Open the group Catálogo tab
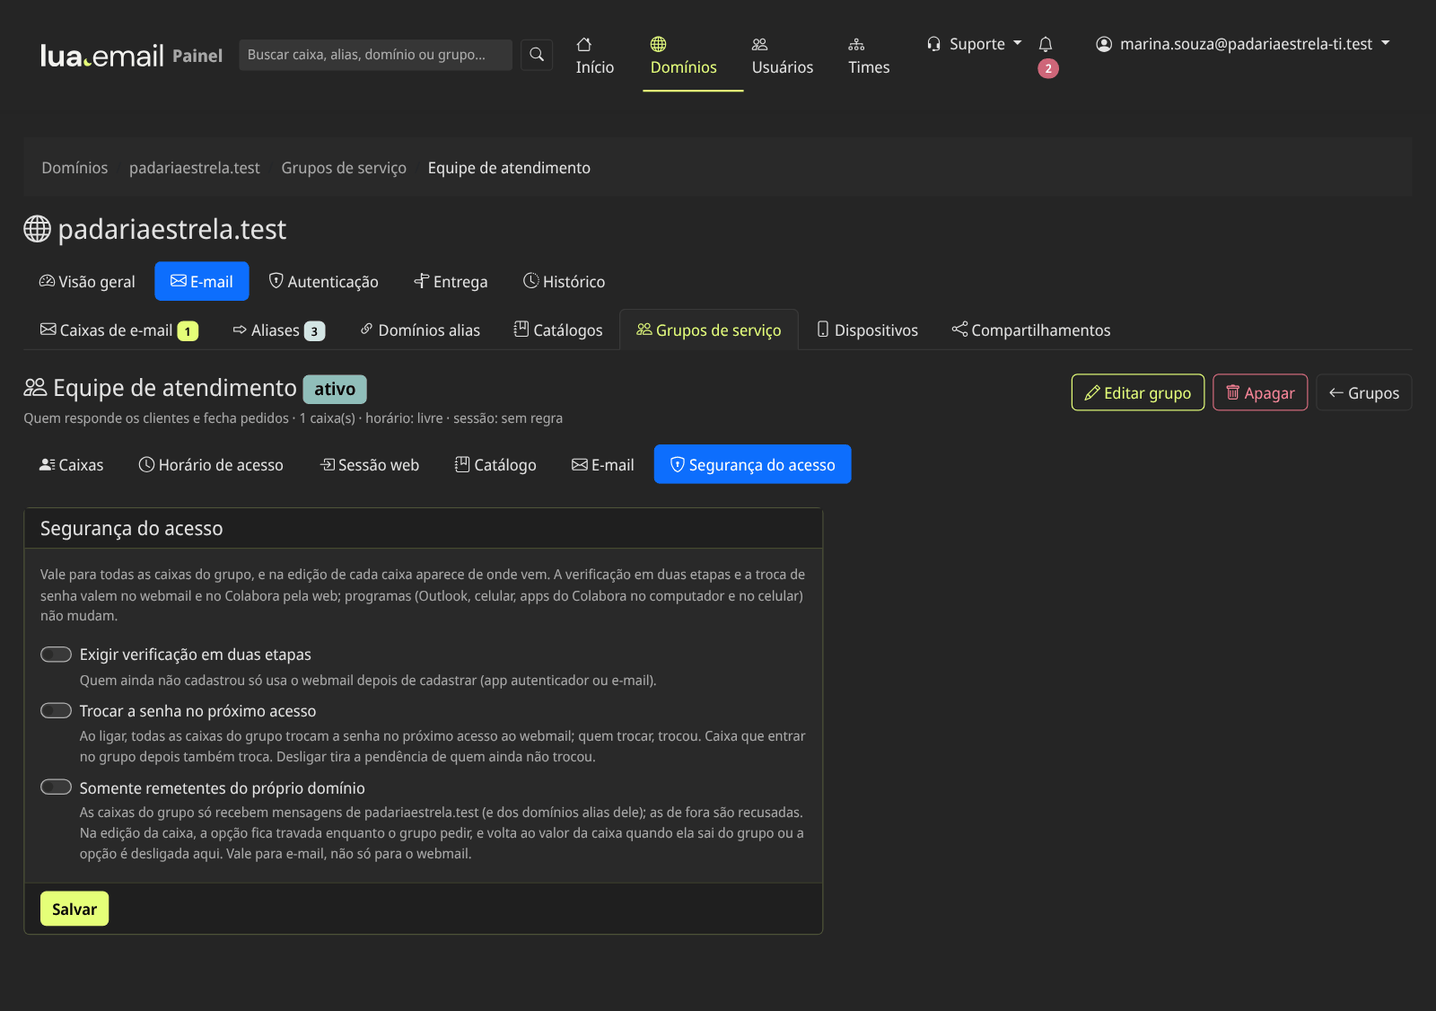This screenshot has height=1011, width=1436. click(495, 465)
